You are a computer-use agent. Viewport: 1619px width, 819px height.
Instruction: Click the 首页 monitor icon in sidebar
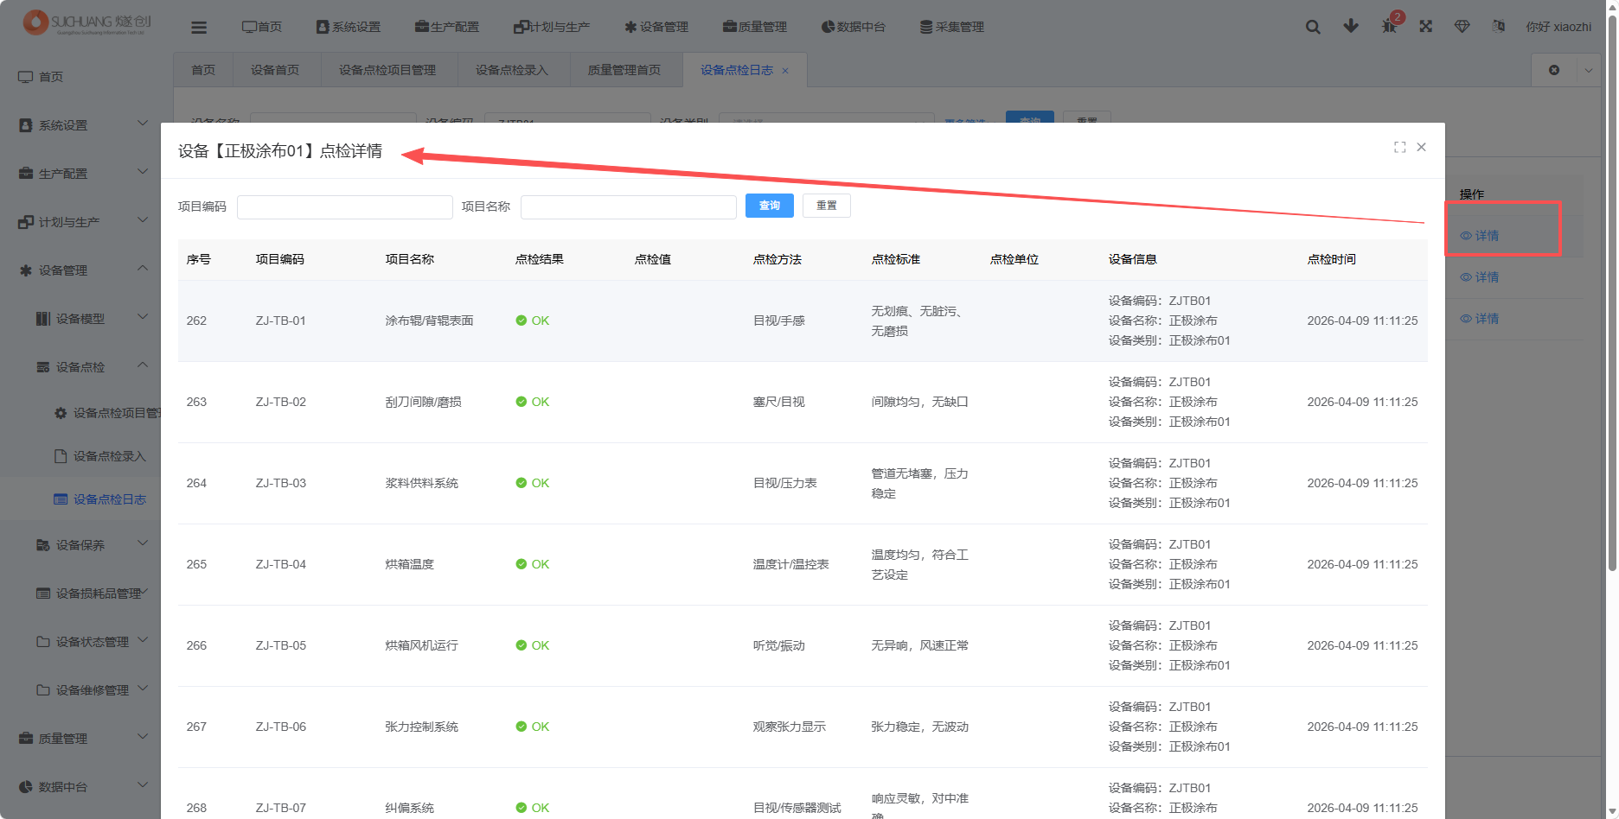[25, 77]
